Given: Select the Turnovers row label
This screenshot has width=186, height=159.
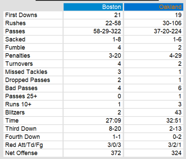Looking at the screenshot, I should (x=19, y=64).
